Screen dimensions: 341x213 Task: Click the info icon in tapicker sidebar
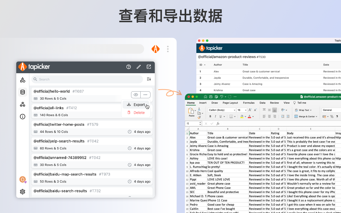coord(22,116)
